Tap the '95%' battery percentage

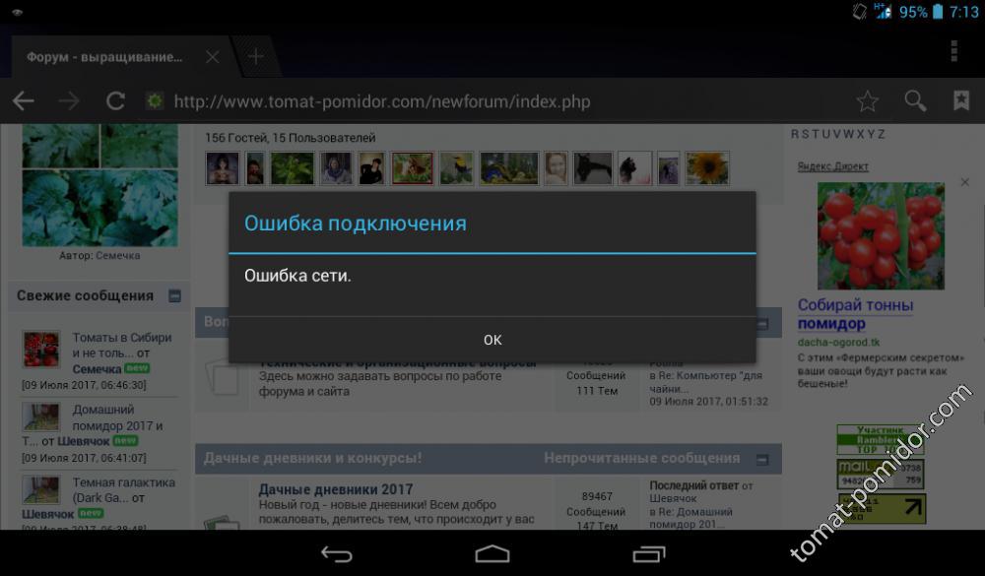pos(913,12)
